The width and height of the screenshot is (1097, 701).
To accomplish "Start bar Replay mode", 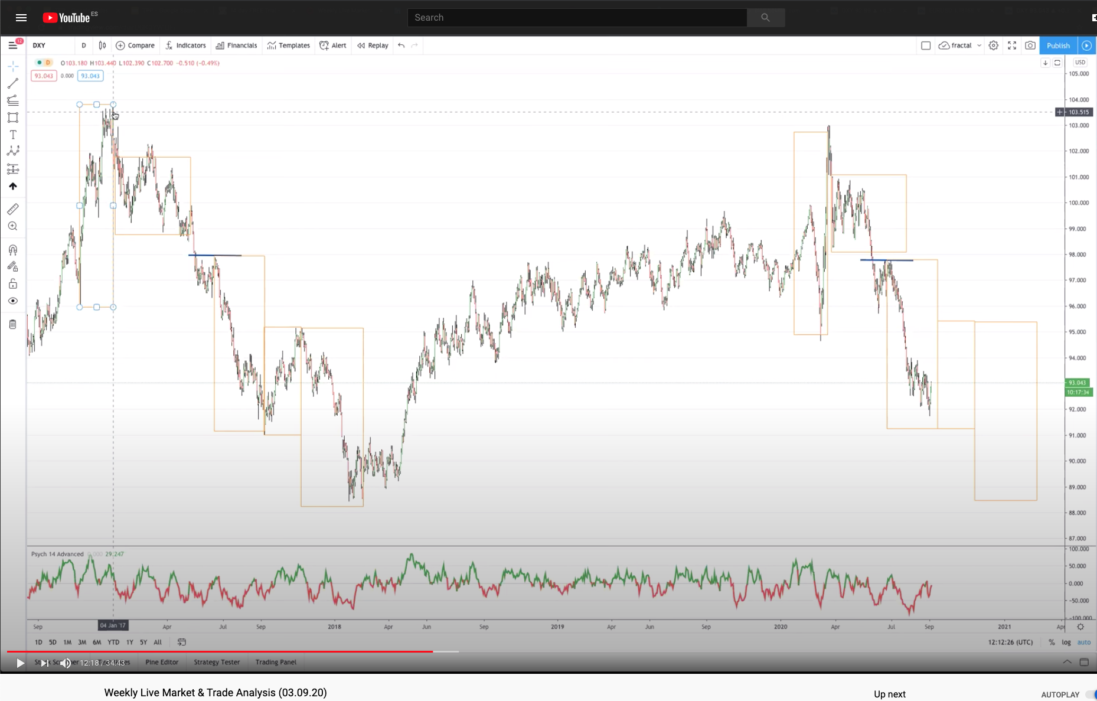I will tap(373, 45).
